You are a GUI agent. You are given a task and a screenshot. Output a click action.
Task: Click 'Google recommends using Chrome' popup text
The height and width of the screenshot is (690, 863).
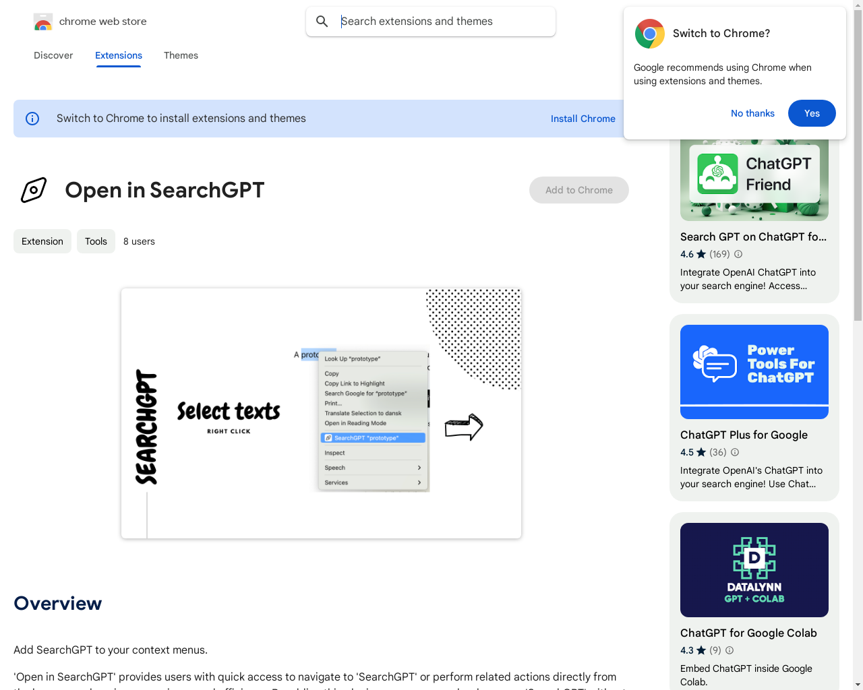point(723,74)
